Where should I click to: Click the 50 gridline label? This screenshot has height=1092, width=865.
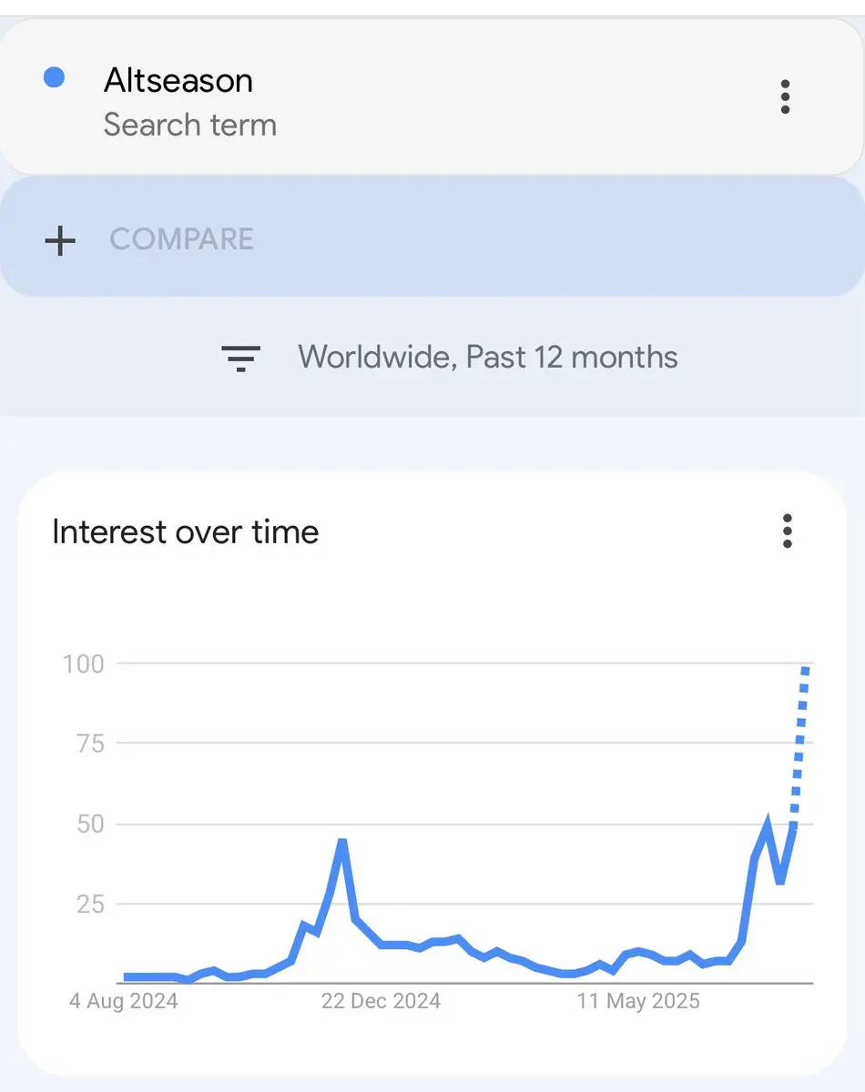tap(88, 824)
